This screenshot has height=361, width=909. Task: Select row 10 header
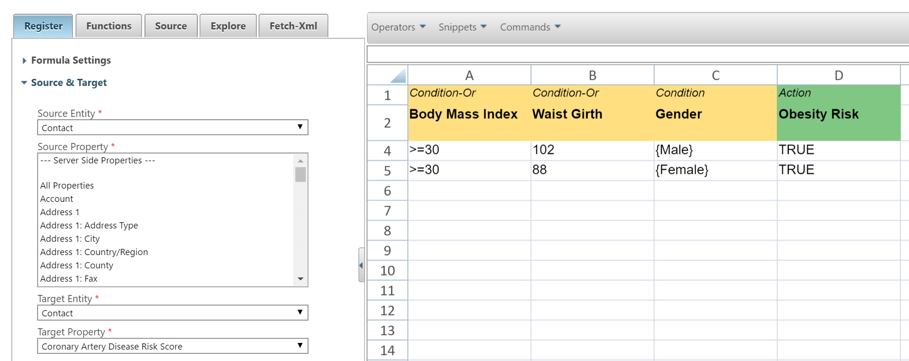tap(387, 270)
